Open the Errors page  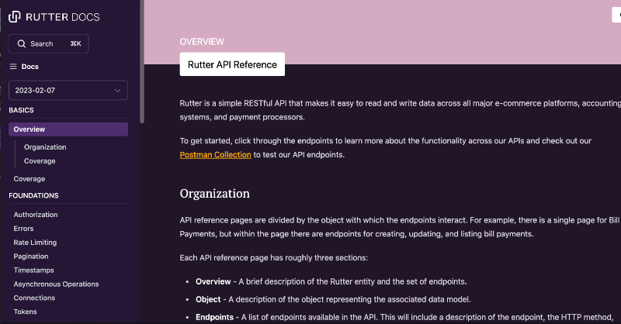click(23, 228)
